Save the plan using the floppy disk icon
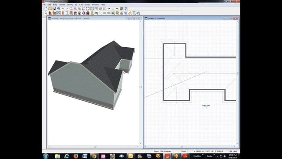Image resolution: width=282 pixels, height=159 pixels. (x=54, y=9)
